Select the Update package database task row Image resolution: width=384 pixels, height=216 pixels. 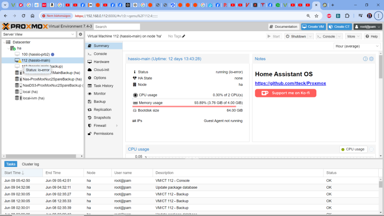(x=190, y=187)
